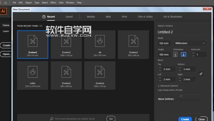Select landscape orientation icon

pos(183,54)
